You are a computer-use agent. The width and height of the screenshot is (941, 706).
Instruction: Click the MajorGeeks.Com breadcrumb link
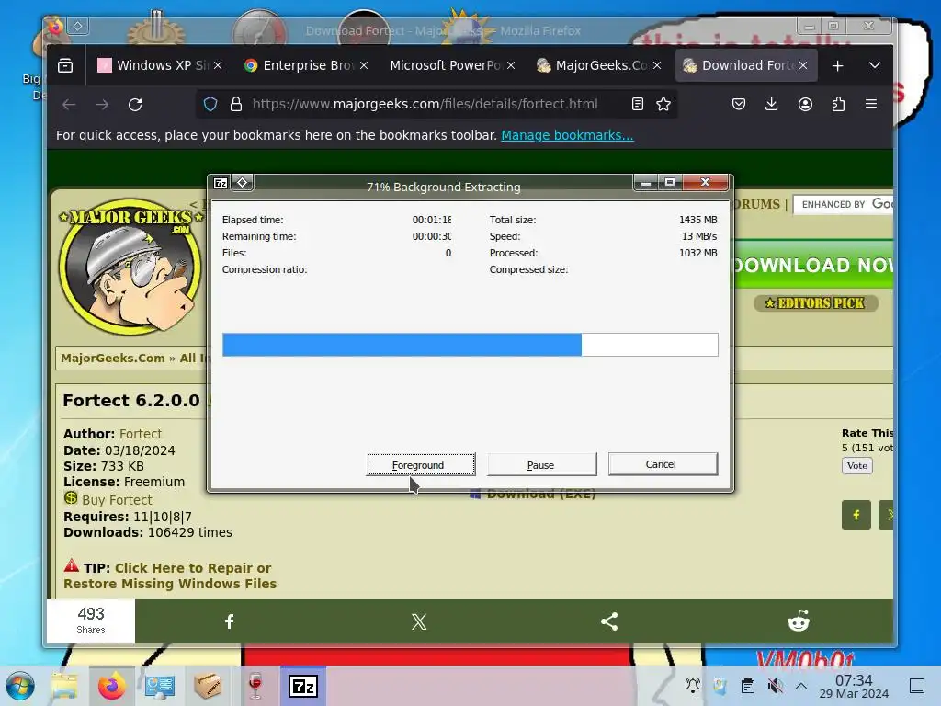point(113,358)
